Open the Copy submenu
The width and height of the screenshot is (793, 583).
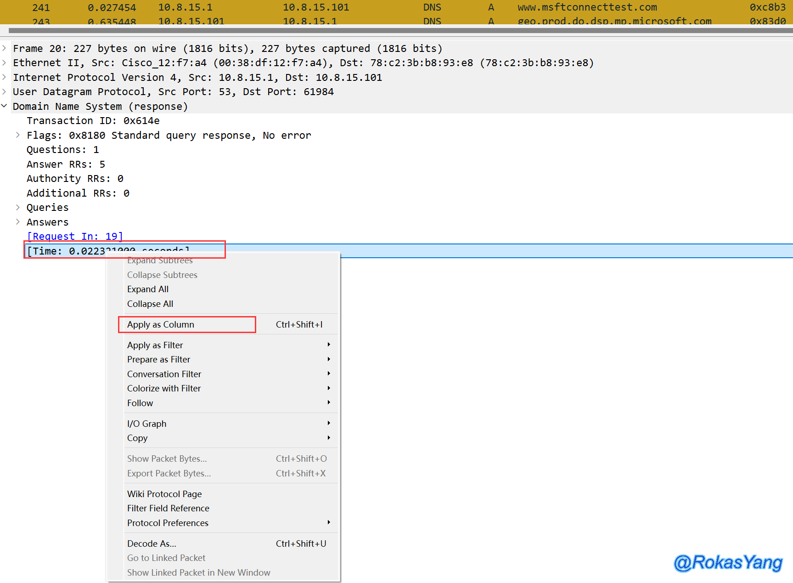click(137, 438)
